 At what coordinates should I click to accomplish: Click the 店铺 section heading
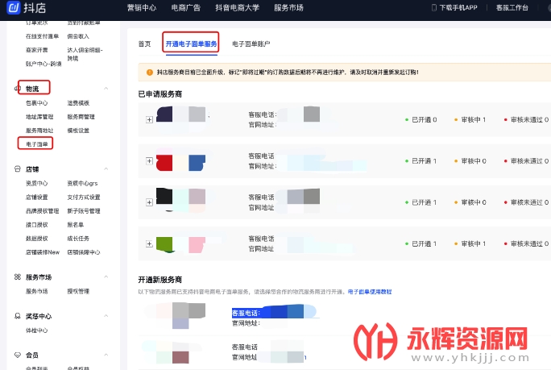coord(32,169)
